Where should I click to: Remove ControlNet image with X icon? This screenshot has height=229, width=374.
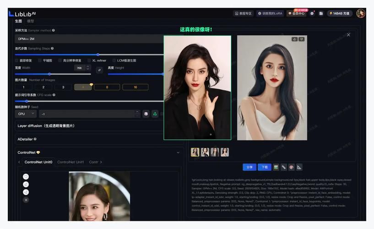pyautogui.click(x=26, y=200)
